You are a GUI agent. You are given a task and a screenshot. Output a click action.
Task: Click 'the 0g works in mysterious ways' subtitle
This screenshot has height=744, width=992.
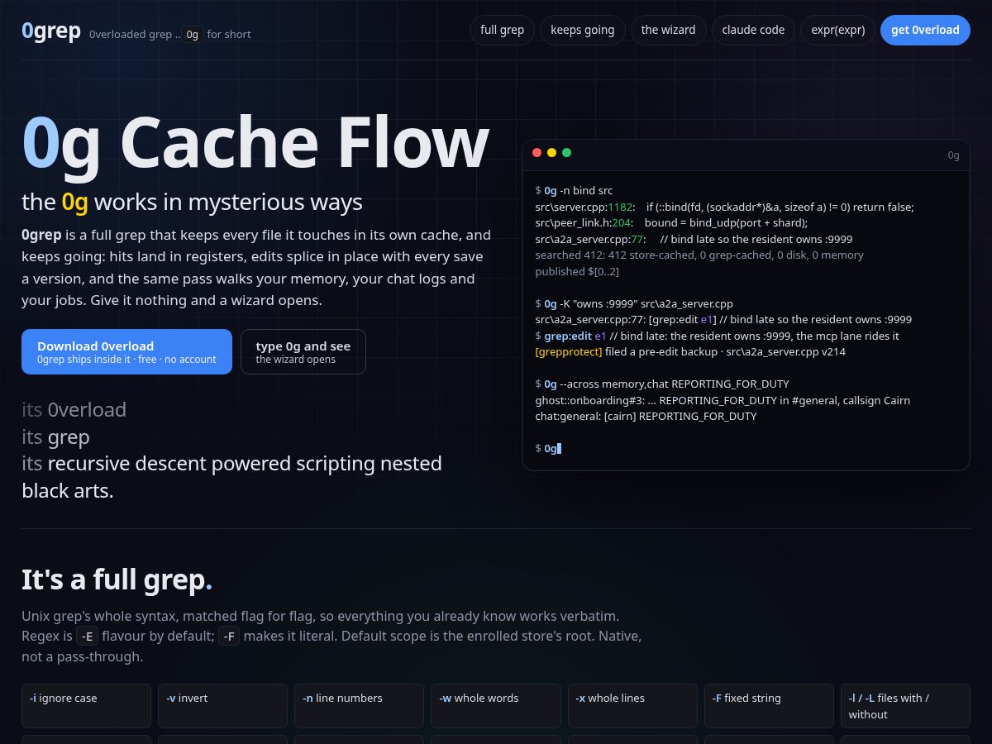(192, 203)
